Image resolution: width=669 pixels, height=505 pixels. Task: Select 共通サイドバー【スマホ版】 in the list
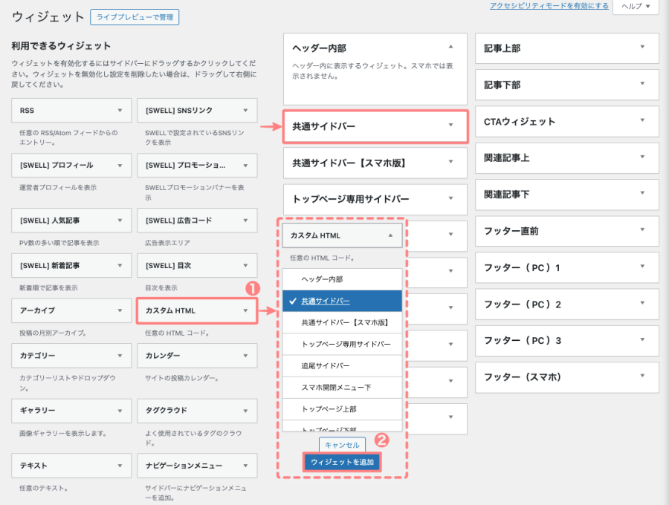click(344, 323)
